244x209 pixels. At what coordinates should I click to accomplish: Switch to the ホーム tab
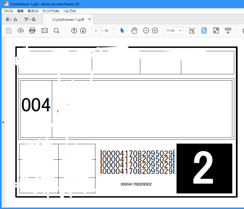coord(11,19)
